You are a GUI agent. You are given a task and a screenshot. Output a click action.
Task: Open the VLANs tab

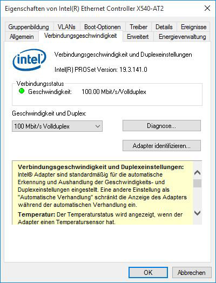click(x=66, y=27)
